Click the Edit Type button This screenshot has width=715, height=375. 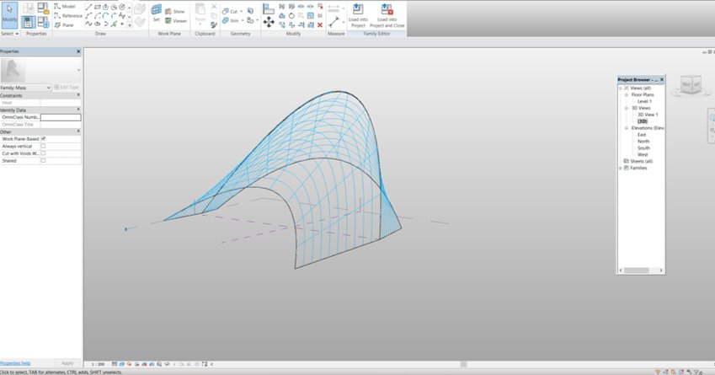[67, 87]
